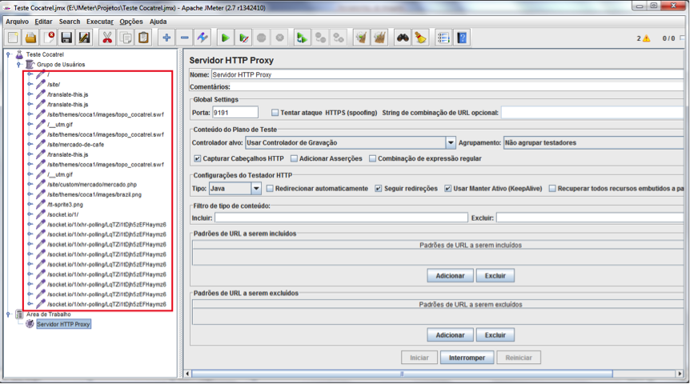Screen dimensions: 690x384
Task: Select Servidor HTTP Proxy in tree
Action: point(63,324)
